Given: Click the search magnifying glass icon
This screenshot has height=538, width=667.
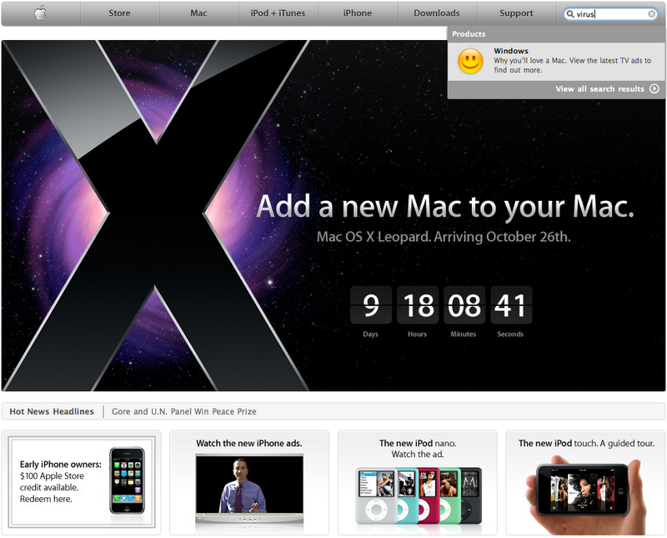Looking at the screenshot, I should [569, 14].
